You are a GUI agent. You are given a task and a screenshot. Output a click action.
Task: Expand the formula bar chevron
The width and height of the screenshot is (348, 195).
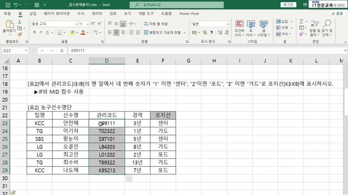coord(345,50)
